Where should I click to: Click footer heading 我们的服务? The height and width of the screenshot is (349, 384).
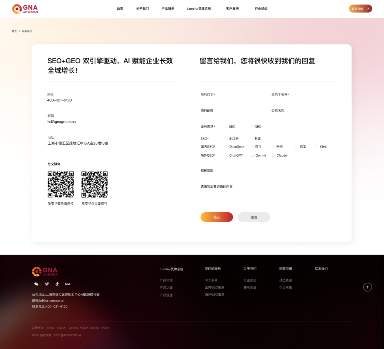coord(213,269)
